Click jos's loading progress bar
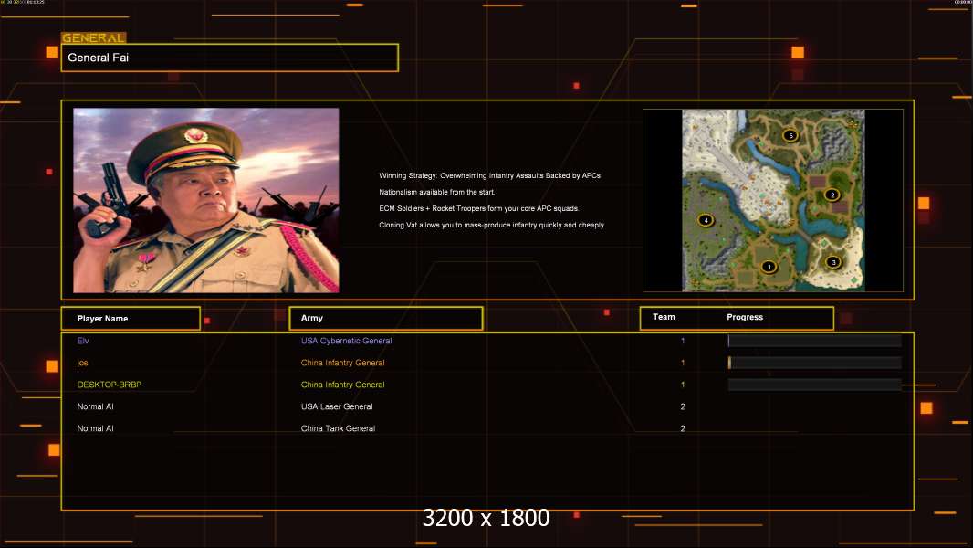Image resolution: width=973 pixels, height=548 pixels. pos(814,363)
